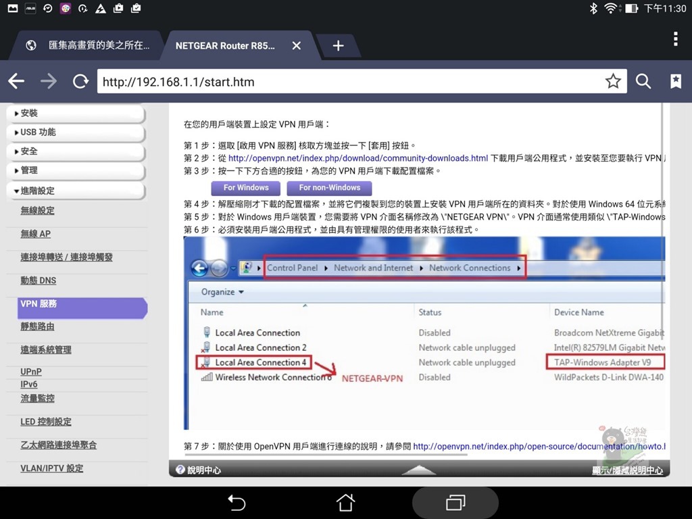The width and height of the screenshot is (692, 519).
Task: Expand help panel with the up arrow
Action: (x=419, y=470)
